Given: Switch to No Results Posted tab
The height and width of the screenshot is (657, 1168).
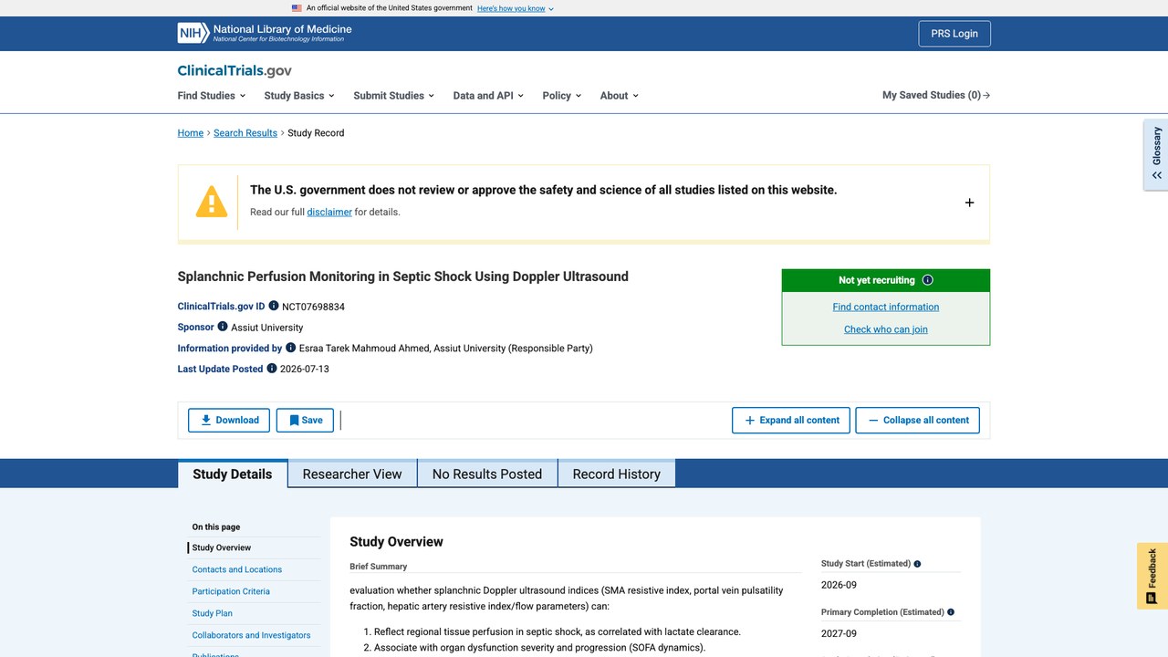Looking at the screenshot, I should click(x=487, y=474).
